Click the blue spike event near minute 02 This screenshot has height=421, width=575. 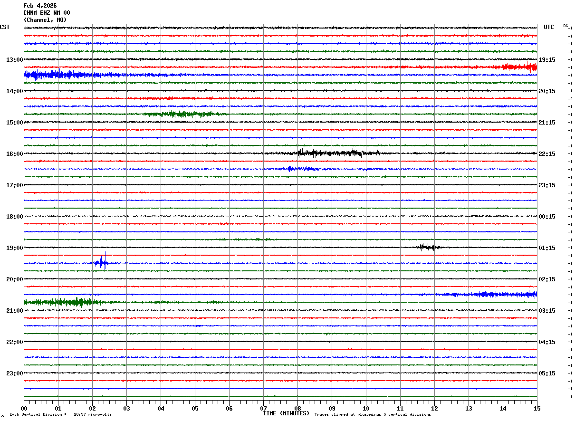[x=102, y=262]
